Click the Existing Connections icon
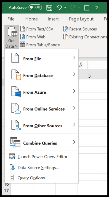 [x=66, y=37]
